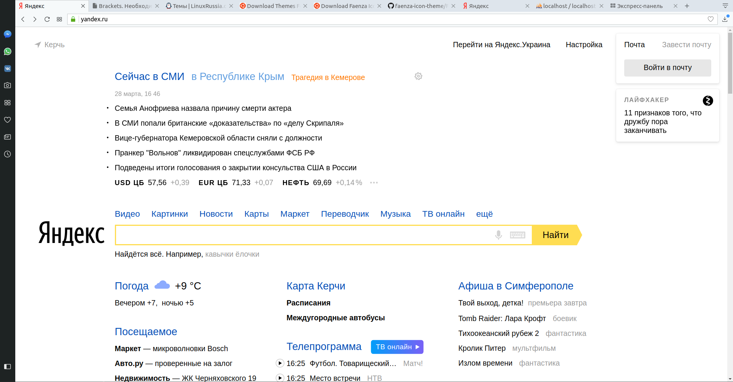Open the downloads icon in the toolbar
This screenshot has height=382, width=733.
[x=725, y=19]
